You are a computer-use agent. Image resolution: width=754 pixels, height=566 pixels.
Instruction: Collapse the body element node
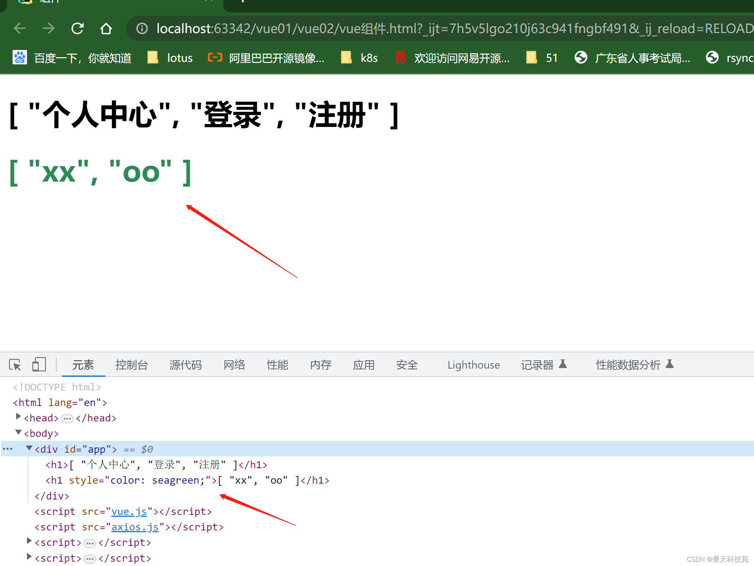(18, 432)
